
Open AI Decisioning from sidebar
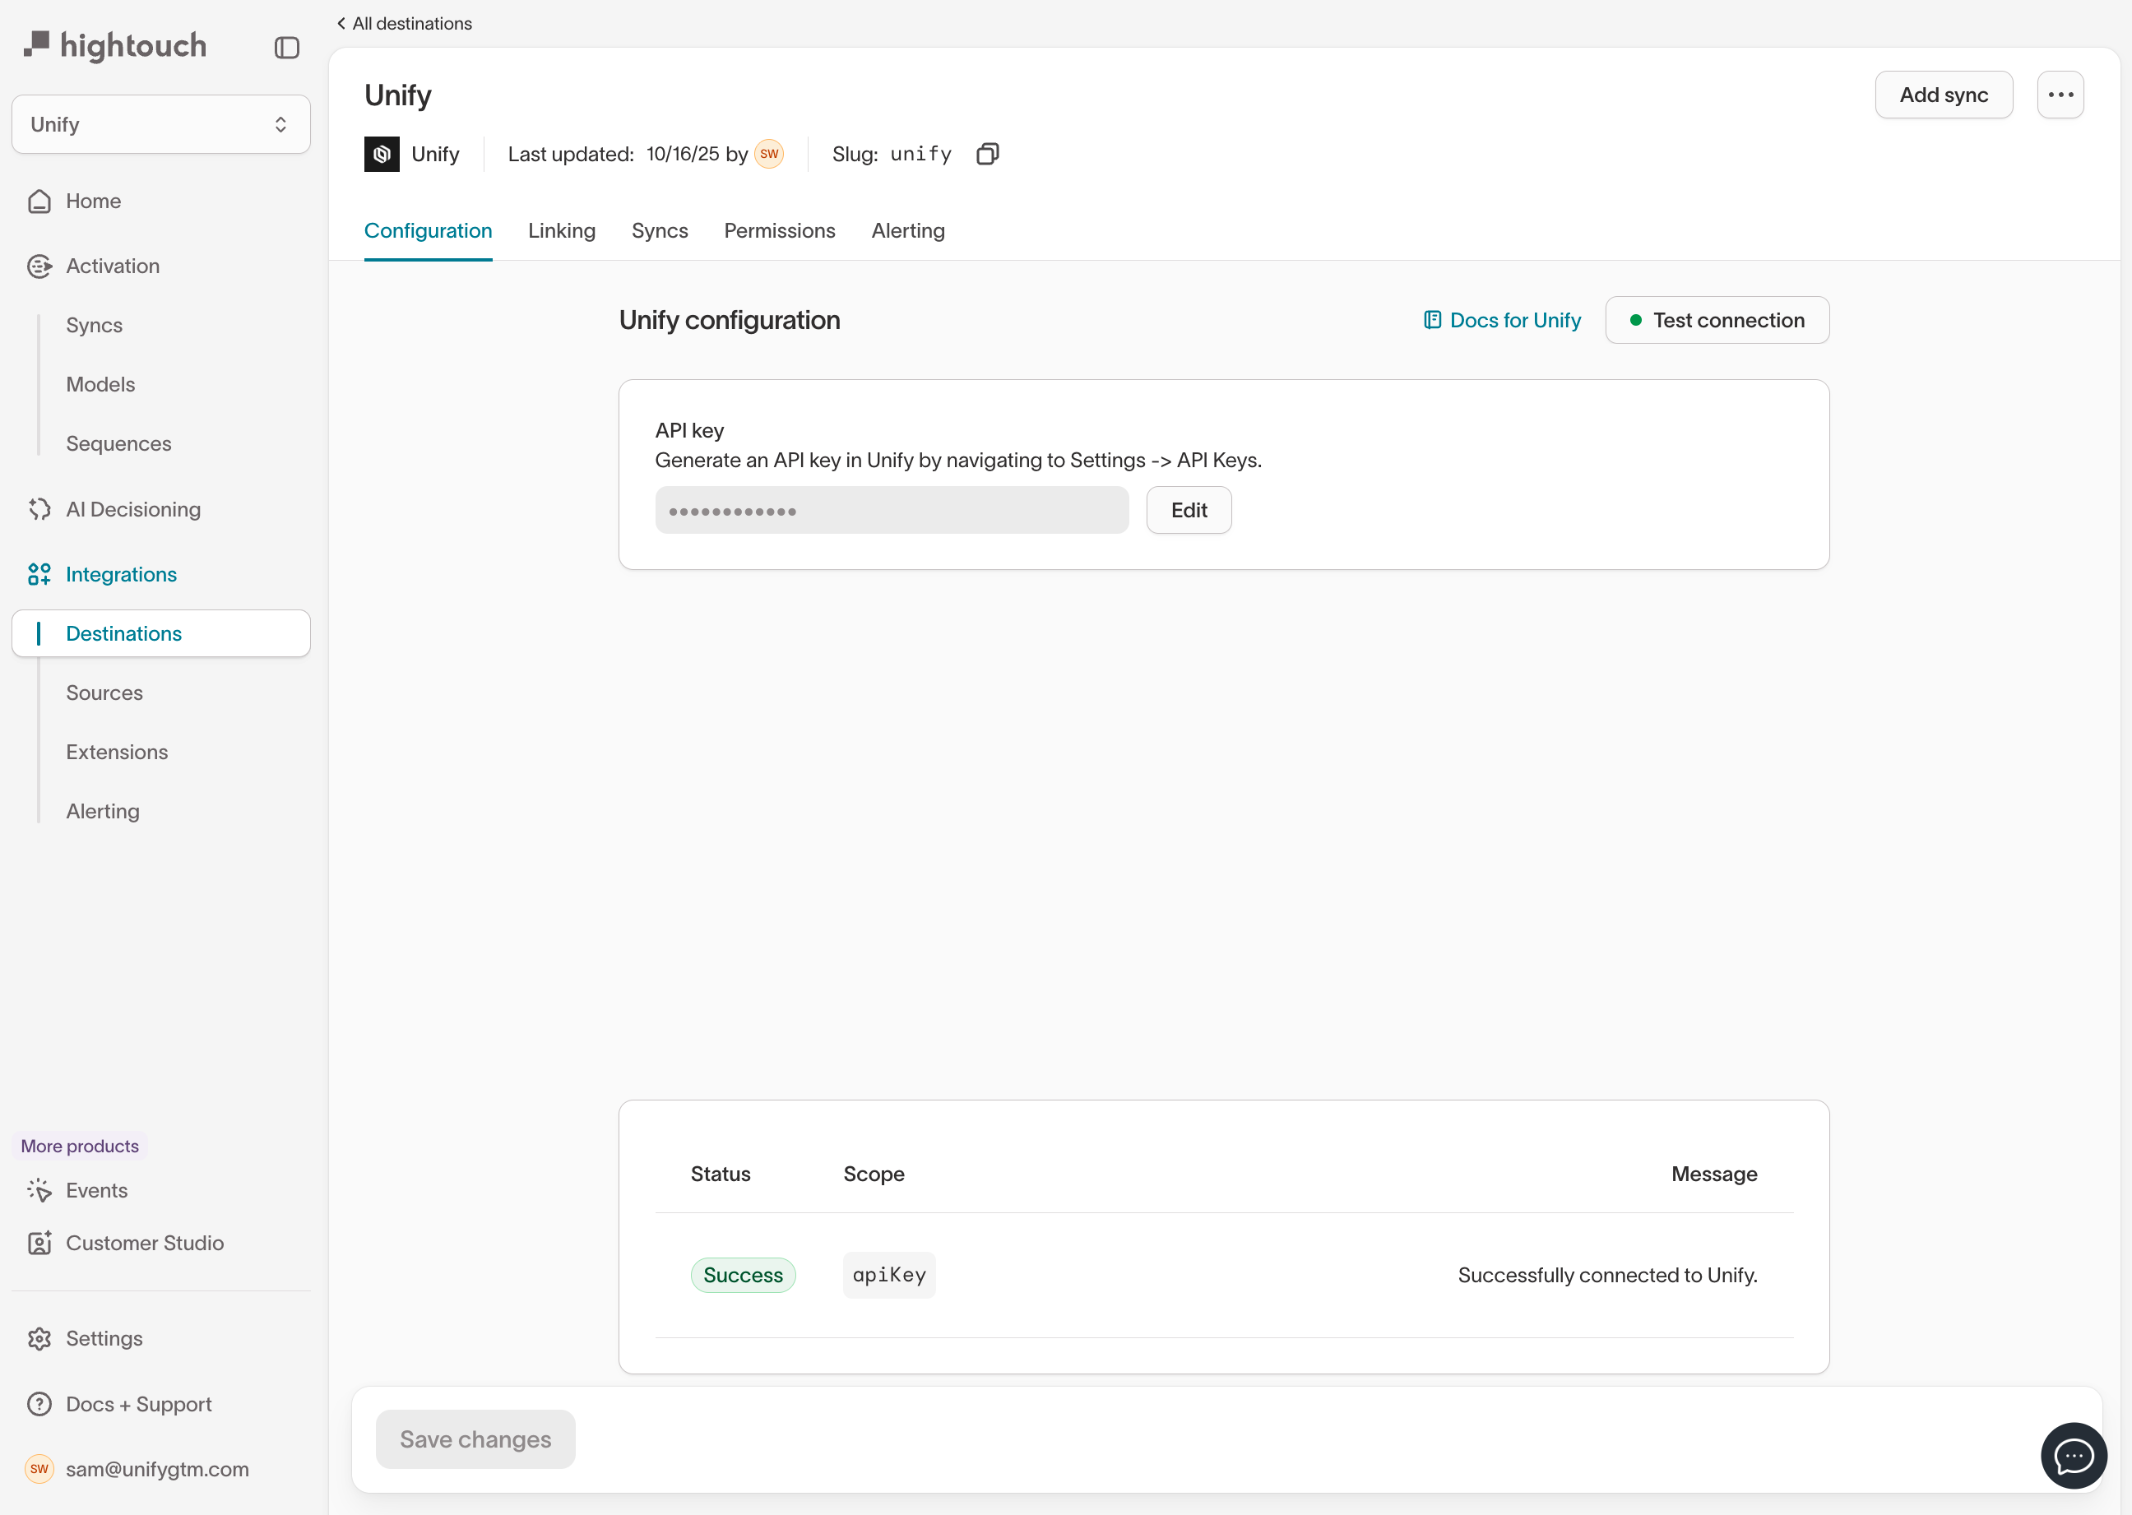[132, 509]
